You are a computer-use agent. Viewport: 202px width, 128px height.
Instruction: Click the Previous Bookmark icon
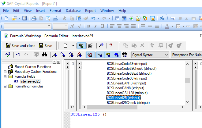(x=71, y=55)
